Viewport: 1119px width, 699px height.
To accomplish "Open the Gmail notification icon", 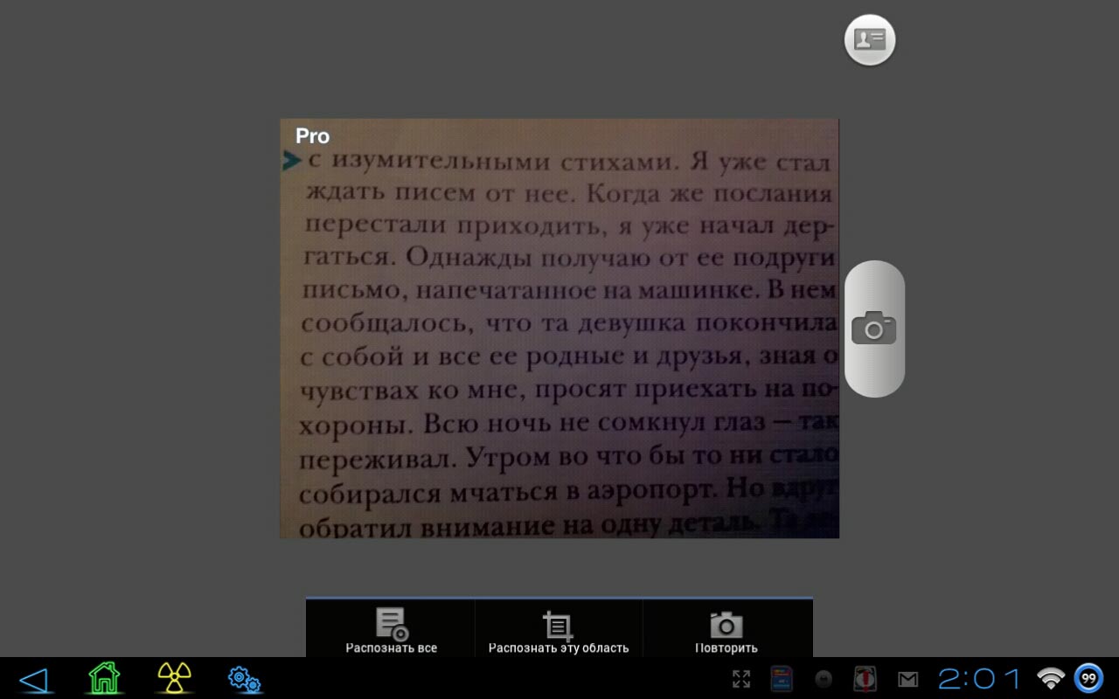I will coord(907,679).
